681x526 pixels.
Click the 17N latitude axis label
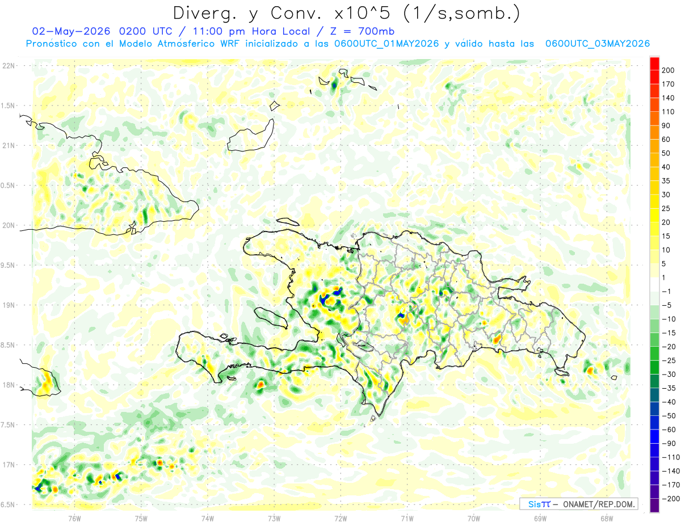(9, 465)
